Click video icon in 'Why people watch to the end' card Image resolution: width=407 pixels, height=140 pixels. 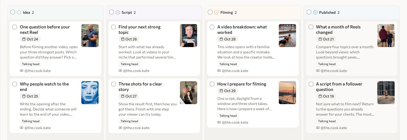point(22,128)
